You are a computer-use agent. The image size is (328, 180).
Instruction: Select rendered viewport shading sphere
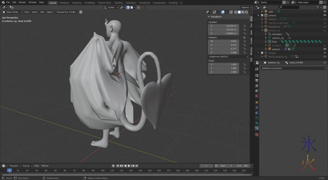246,12
